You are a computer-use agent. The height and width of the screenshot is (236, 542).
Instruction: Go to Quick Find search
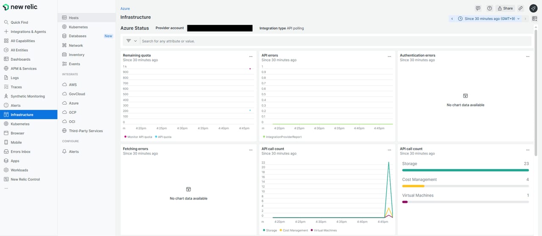coord(19,22)
